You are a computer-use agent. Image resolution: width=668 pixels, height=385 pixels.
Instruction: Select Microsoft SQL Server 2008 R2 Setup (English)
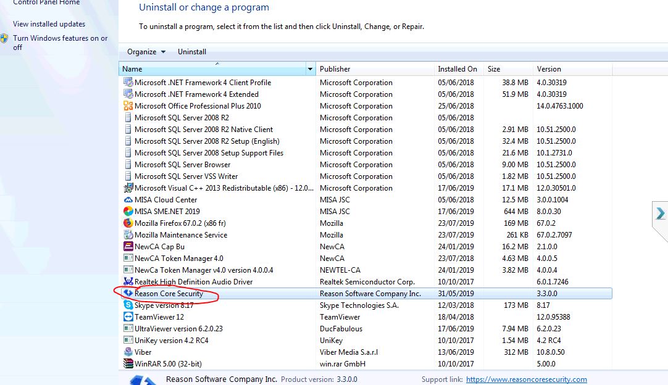[x=207, y=141]
